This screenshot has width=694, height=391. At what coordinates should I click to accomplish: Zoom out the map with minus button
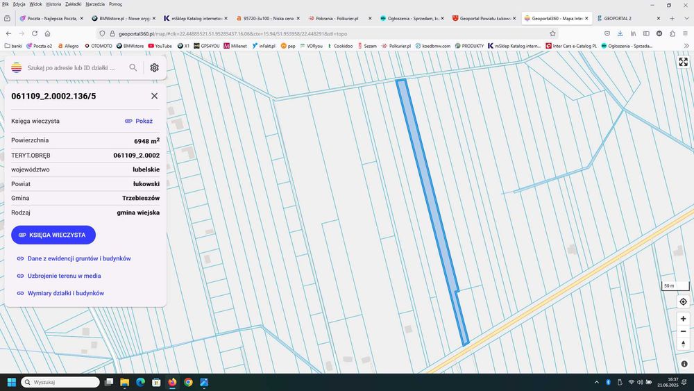tap(684, 331)
